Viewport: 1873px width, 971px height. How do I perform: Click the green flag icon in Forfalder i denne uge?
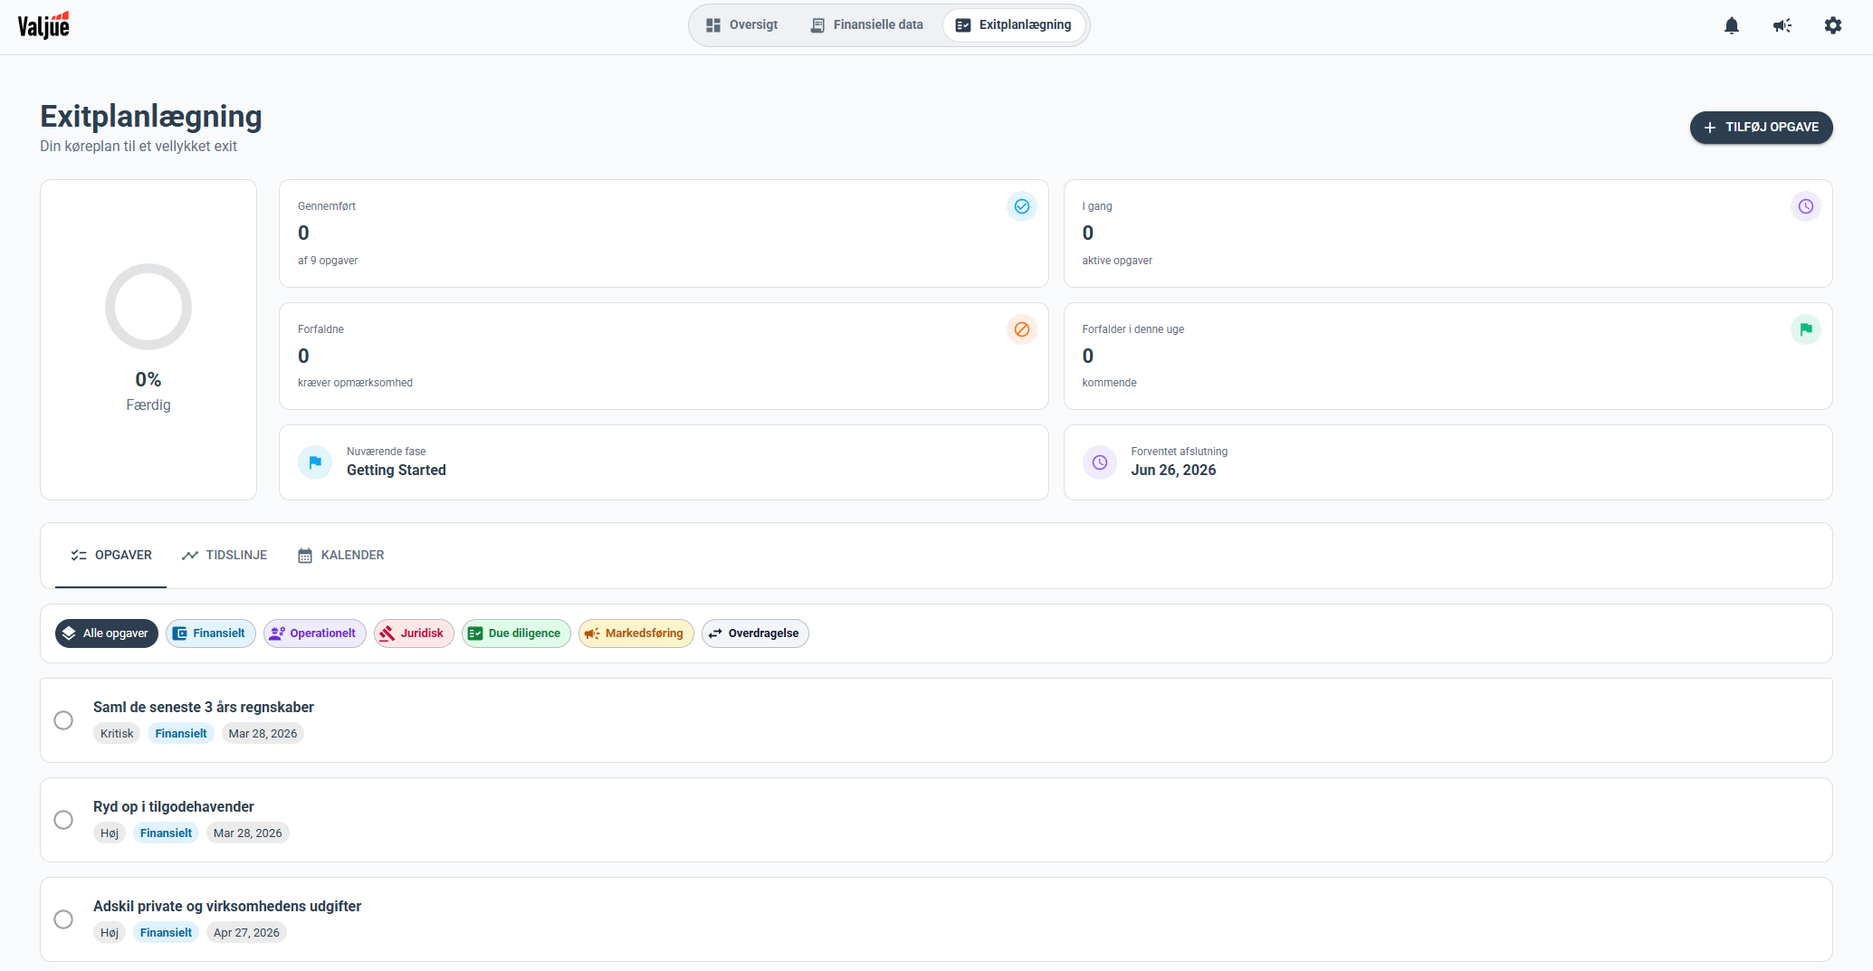[x=1805, y=329]
